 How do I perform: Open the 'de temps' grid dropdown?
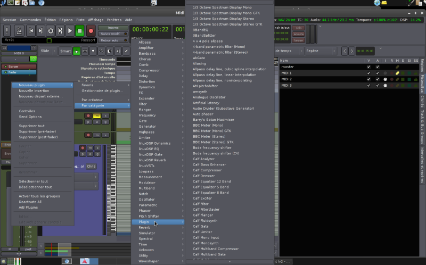(x=289, y=51)
